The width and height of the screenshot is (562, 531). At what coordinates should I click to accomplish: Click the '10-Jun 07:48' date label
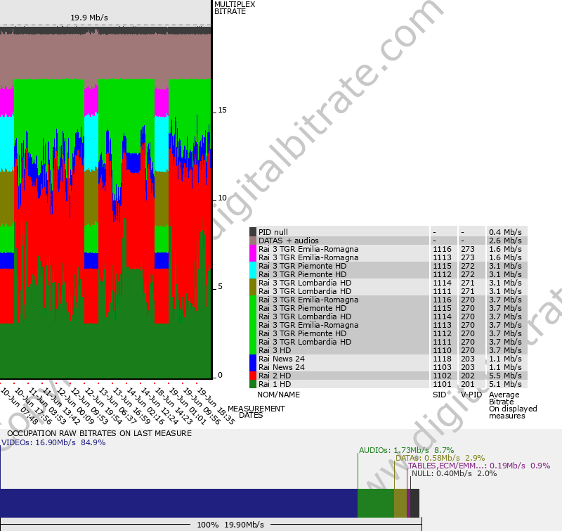19,406
